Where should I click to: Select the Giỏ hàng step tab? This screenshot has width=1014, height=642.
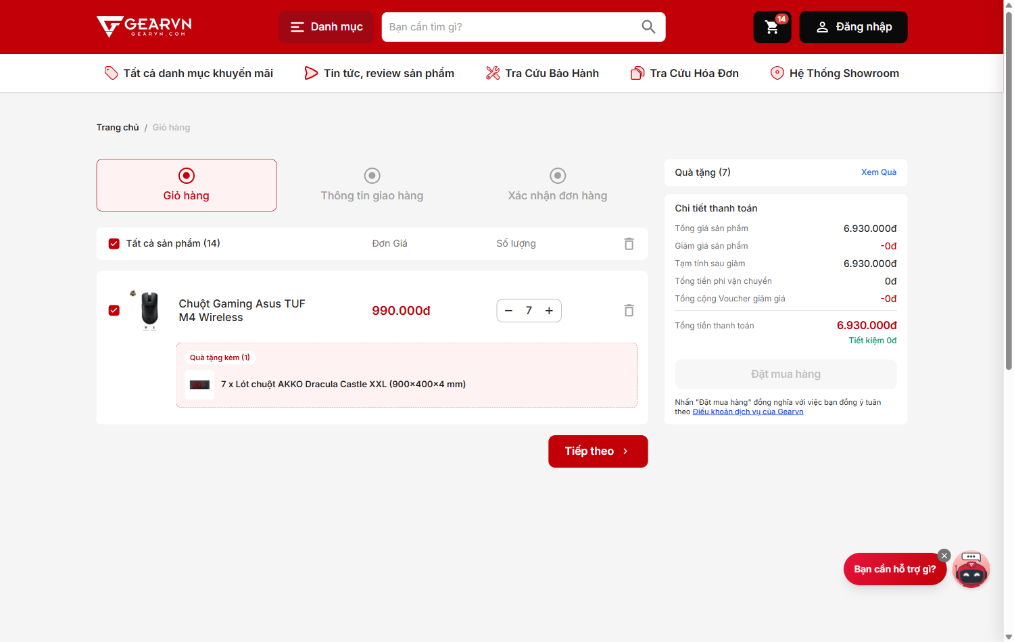pos(187,185)
